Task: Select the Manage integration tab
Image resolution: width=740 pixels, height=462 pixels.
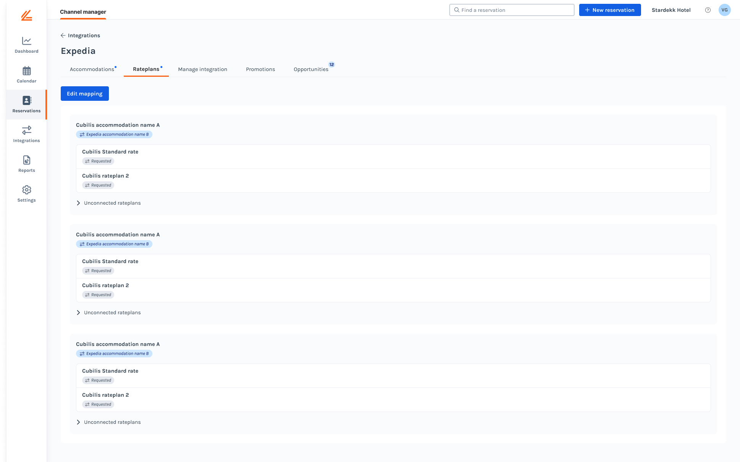Action: [202, 69]
